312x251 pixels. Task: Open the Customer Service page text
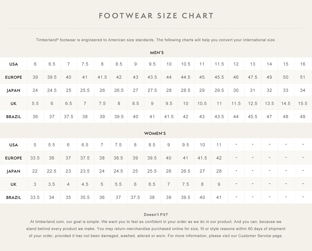point(260,236)
